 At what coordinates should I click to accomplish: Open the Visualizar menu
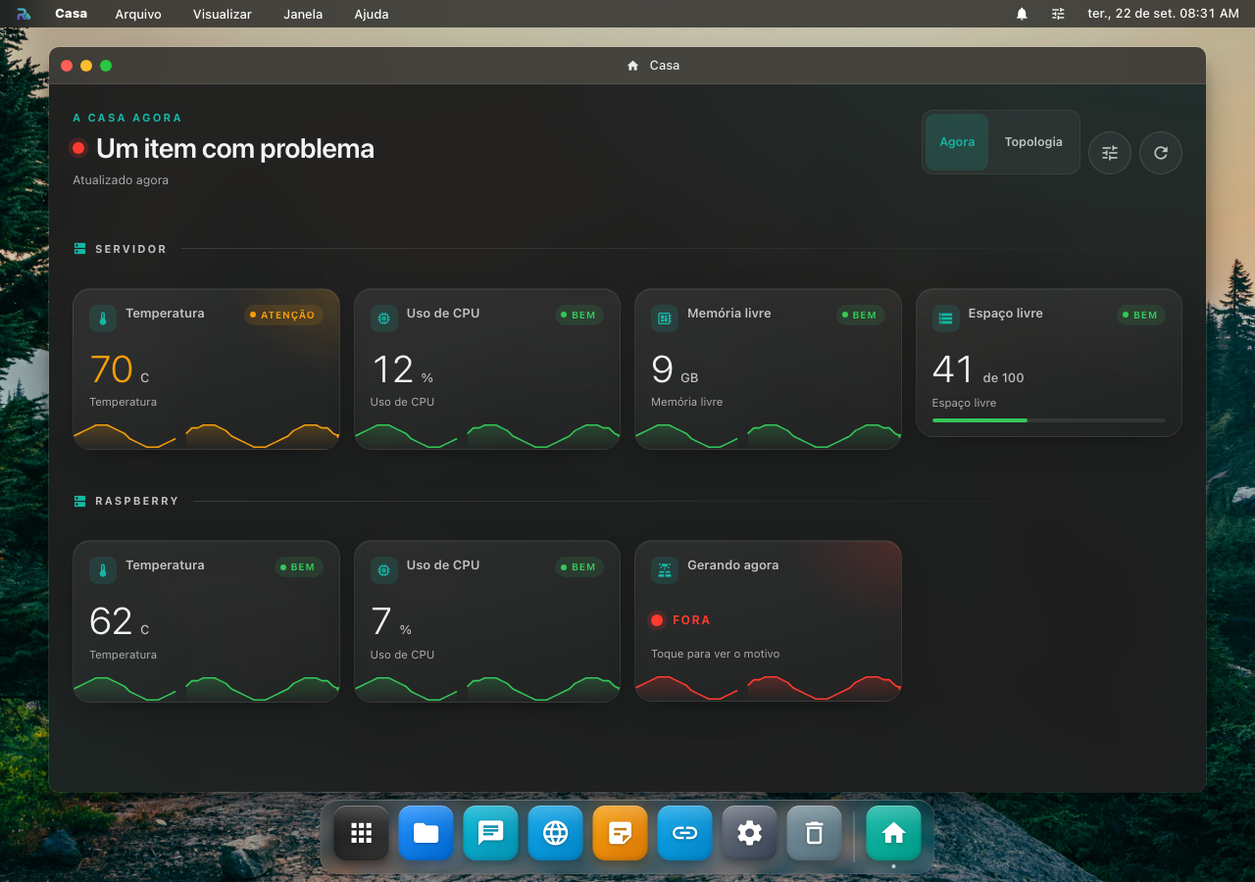(x=223, y=14)
